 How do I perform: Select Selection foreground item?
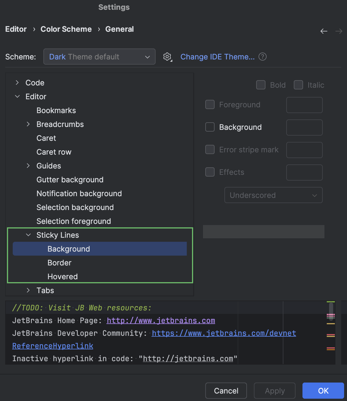[74, 221]
